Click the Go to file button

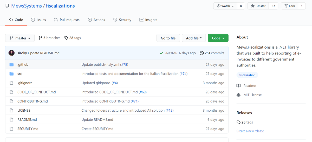tap(168, 38)
